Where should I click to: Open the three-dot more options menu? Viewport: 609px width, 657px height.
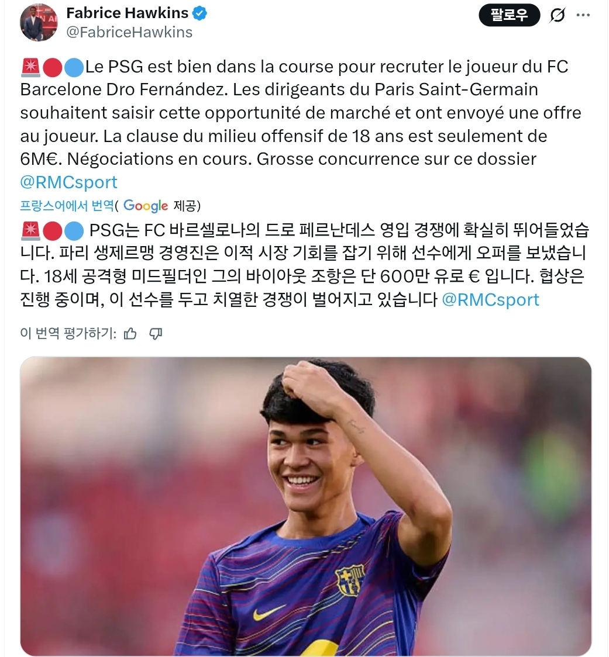(x=583, y=15)
